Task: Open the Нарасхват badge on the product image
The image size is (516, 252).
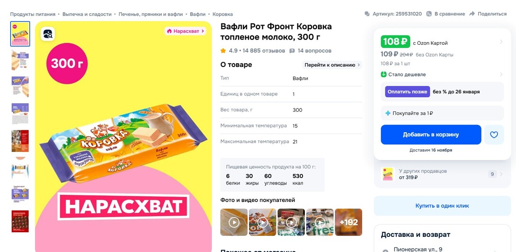Action: [185, 31]
